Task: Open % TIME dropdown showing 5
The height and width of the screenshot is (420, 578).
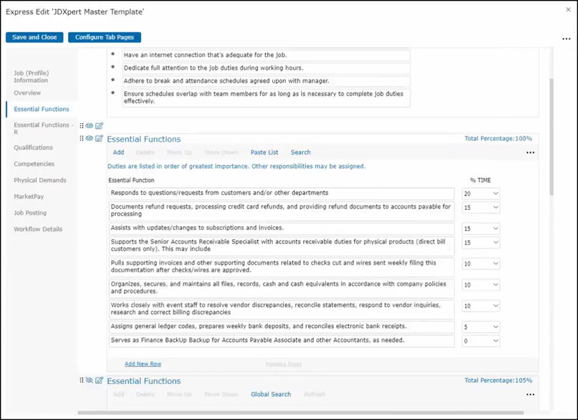Action: (480, 327)
